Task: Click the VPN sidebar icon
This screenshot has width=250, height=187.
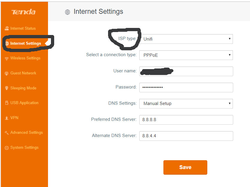Action: (7, 118)
